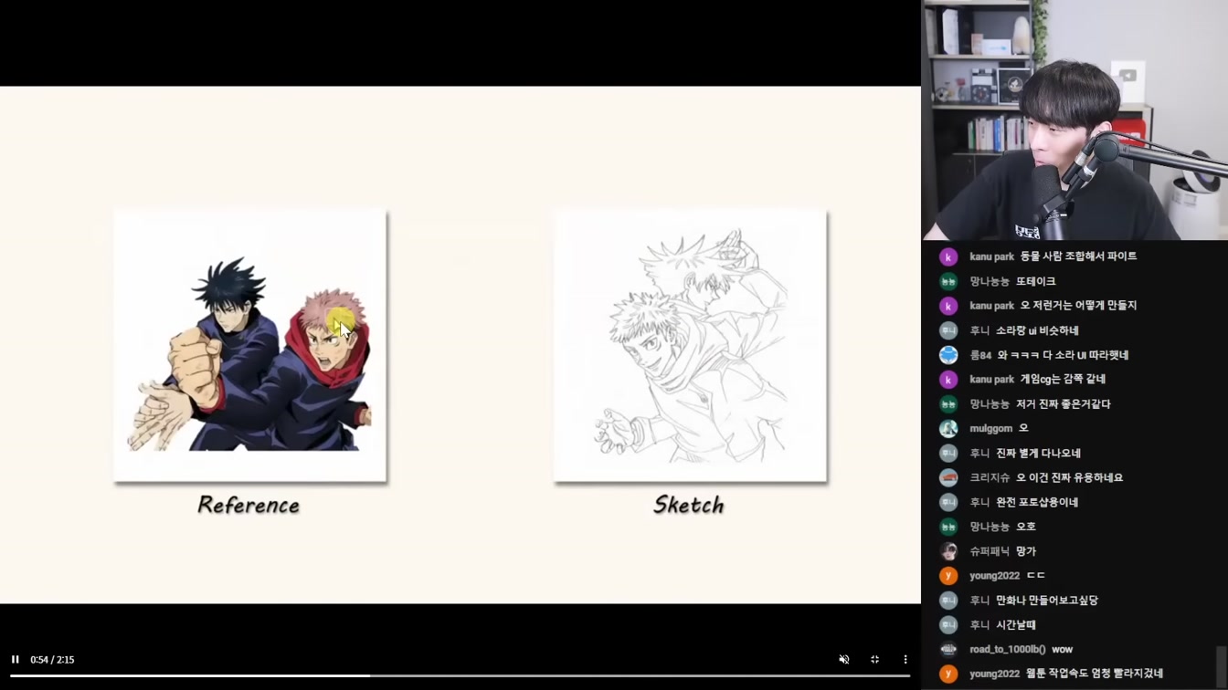Image resolution: width=1228 pixels, height=690 pixels.
Task: Open username '크리지슈' in chat
Action: point(990,477)
